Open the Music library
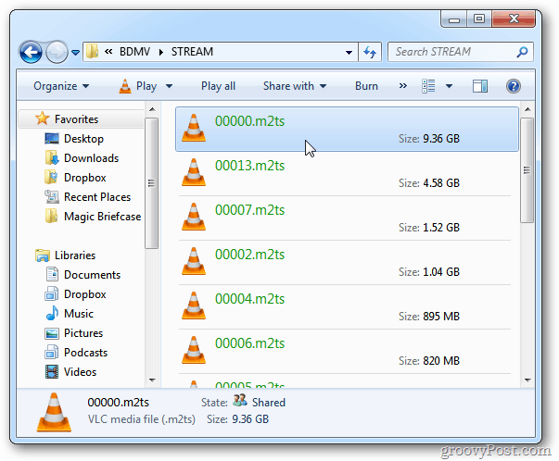 click(79, 314)
